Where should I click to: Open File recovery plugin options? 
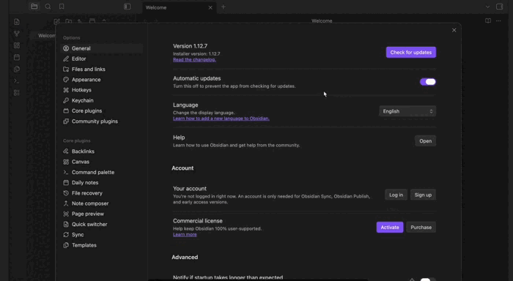point(101,193)
